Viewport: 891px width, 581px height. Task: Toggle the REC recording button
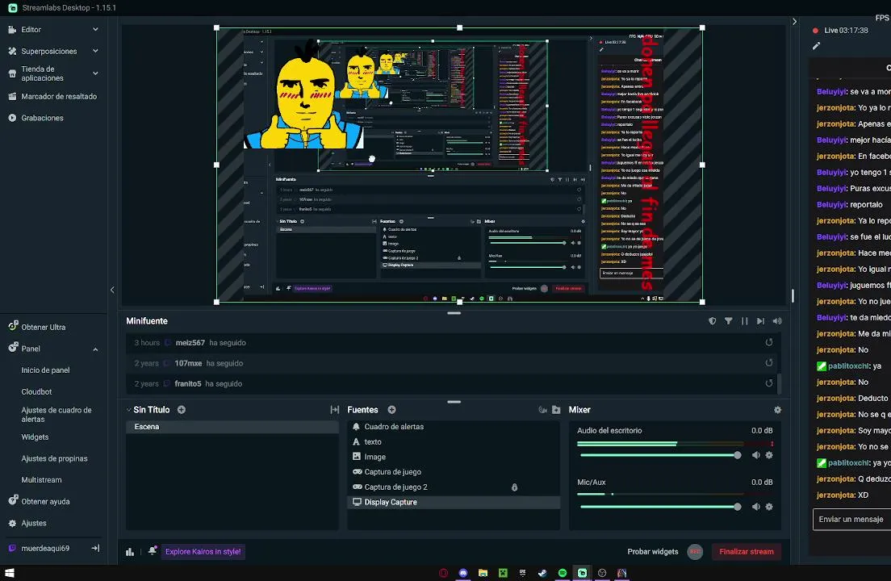click(694, 552)
